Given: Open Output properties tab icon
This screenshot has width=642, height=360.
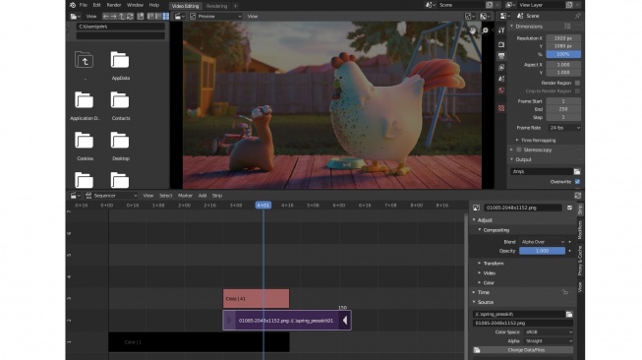Looking at the screenshot, I should pos(501,56).
